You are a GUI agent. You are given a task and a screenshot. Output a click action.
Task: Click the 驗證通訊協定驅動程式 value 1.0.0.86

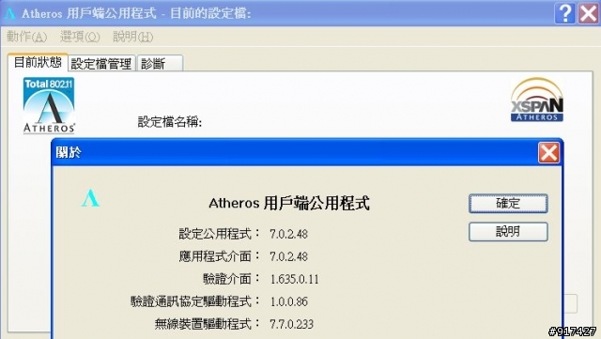289,301
